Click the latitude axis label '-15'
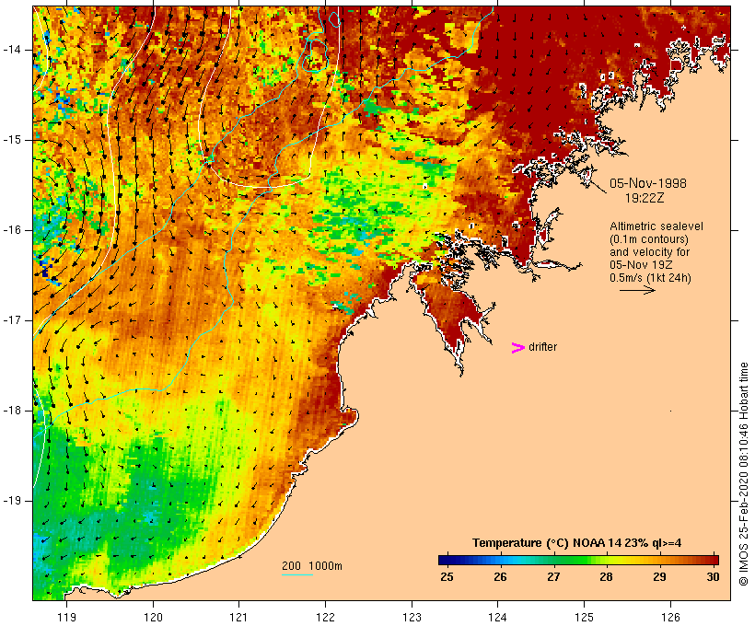755x626 pixels. click(x=12, y=140)
